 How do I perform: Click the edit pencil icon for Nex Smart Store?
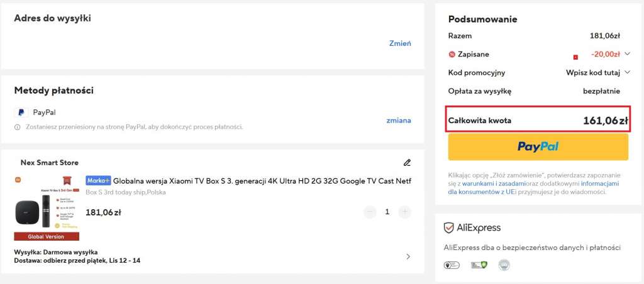pyautogui.click(x=407, y=163)
